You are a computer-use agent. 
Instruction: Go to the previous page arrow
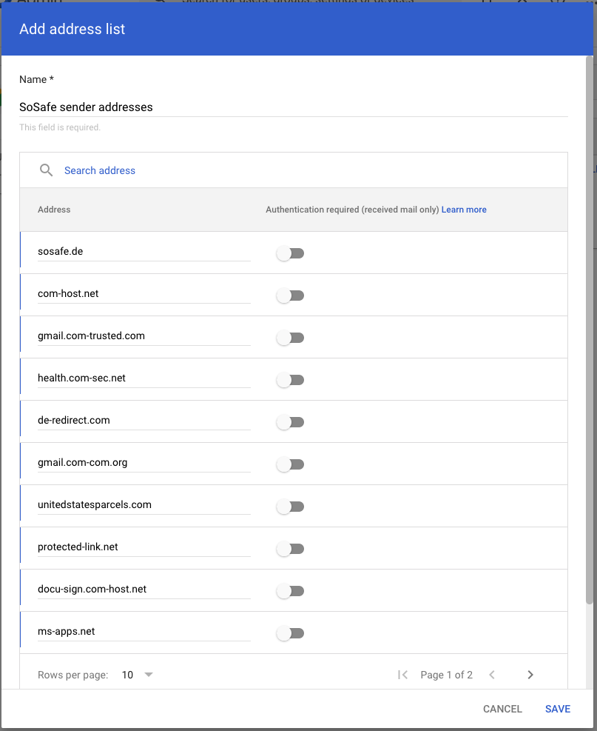[492, 675]
